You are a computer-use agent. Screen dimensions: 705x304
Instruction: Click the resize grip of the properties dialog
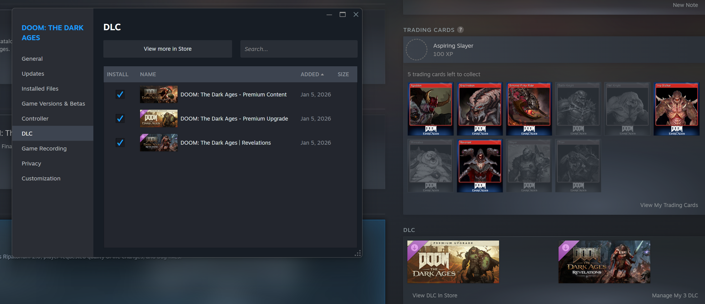tap(358, 253)
